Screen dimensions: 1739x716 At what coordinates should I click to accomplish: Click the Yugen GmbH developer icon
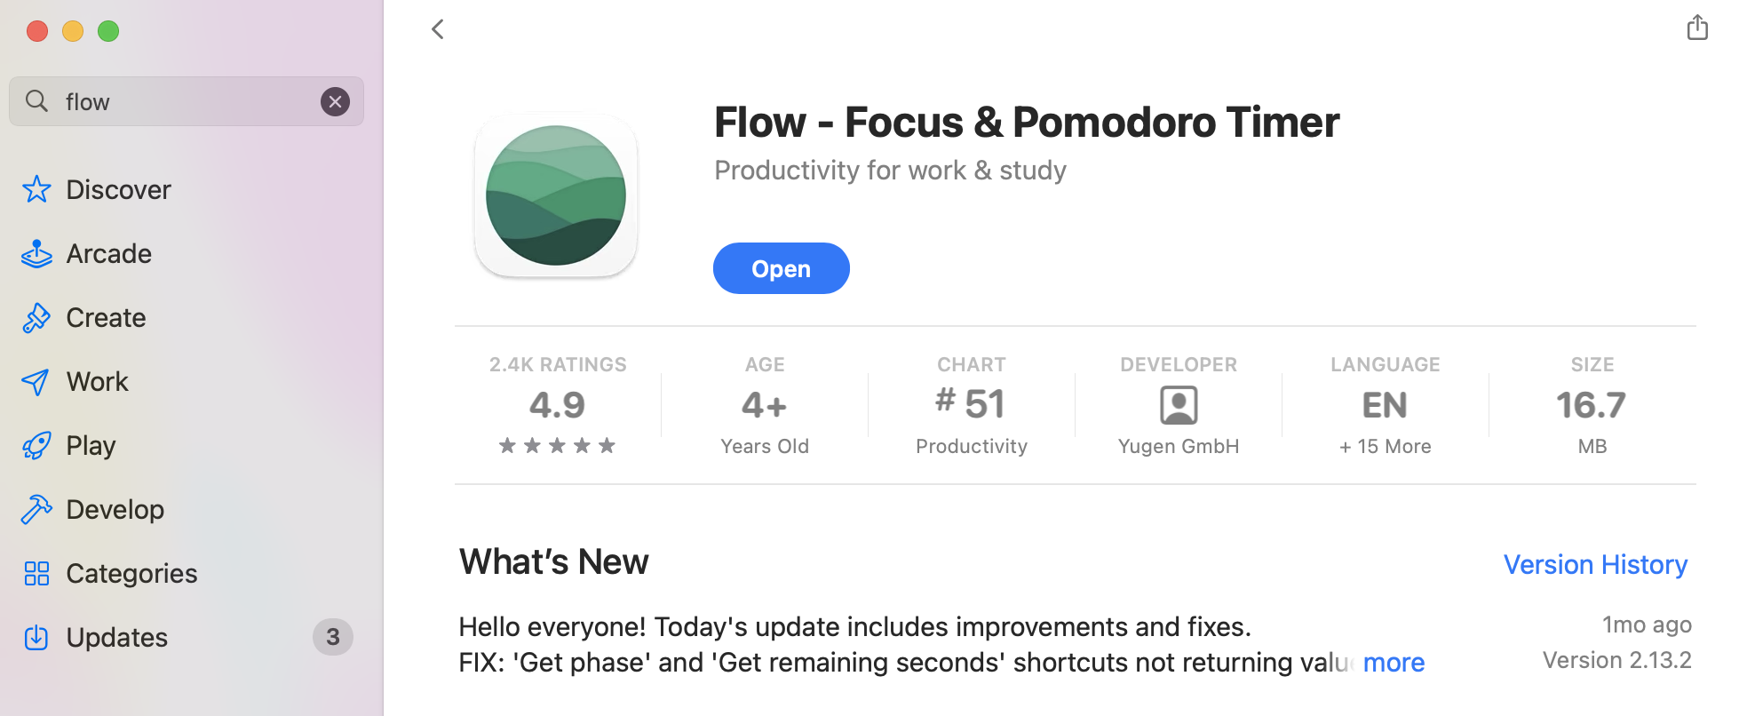(x=1179, y=406)
